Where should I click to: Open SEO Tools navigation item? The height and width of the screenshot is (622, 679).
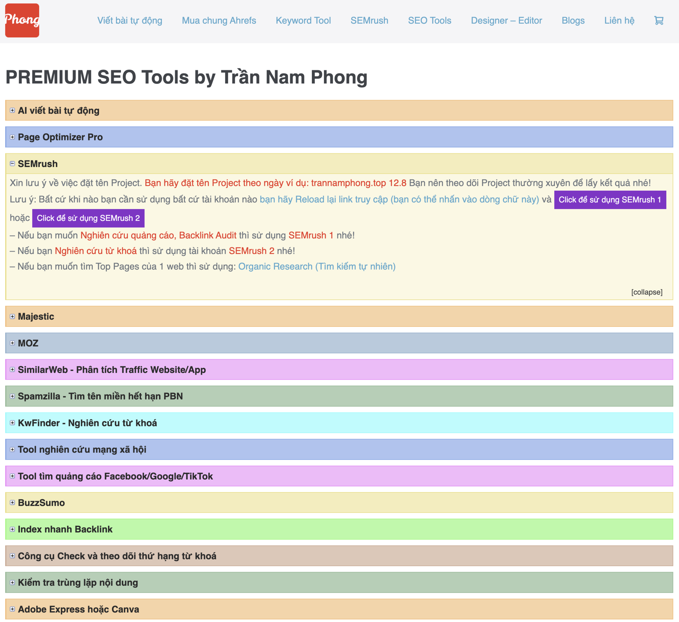pyautogui.click(x=429, y=21)
